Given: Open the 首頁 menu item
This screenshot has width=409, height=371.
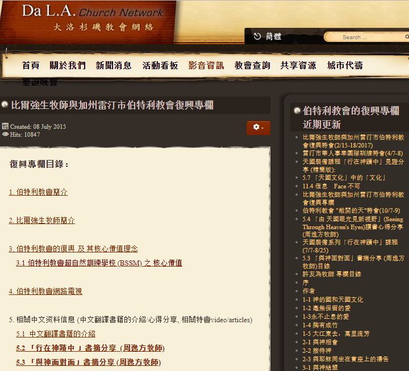Looking at the screenshot, I should [x=31, y=65].
